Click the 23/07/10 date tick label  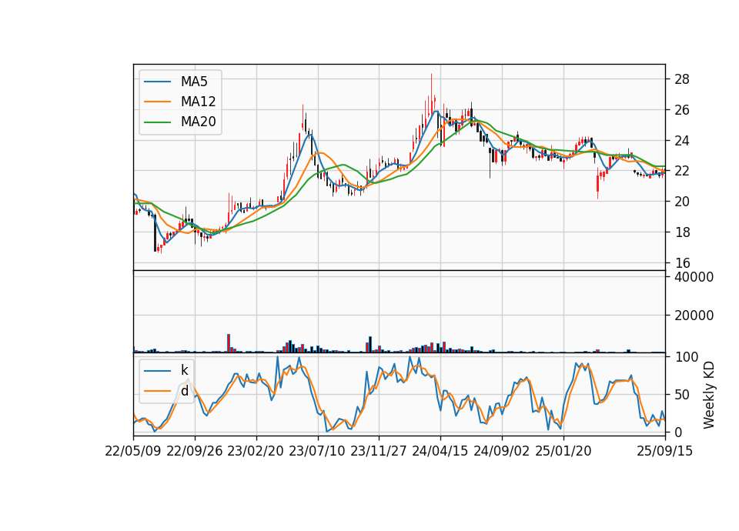(x=317, y=451)
